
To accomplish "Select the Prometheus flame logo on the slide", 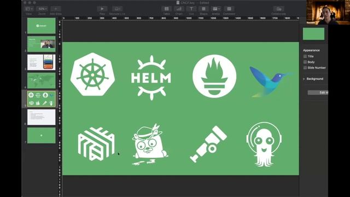I will tap(214, 77).
